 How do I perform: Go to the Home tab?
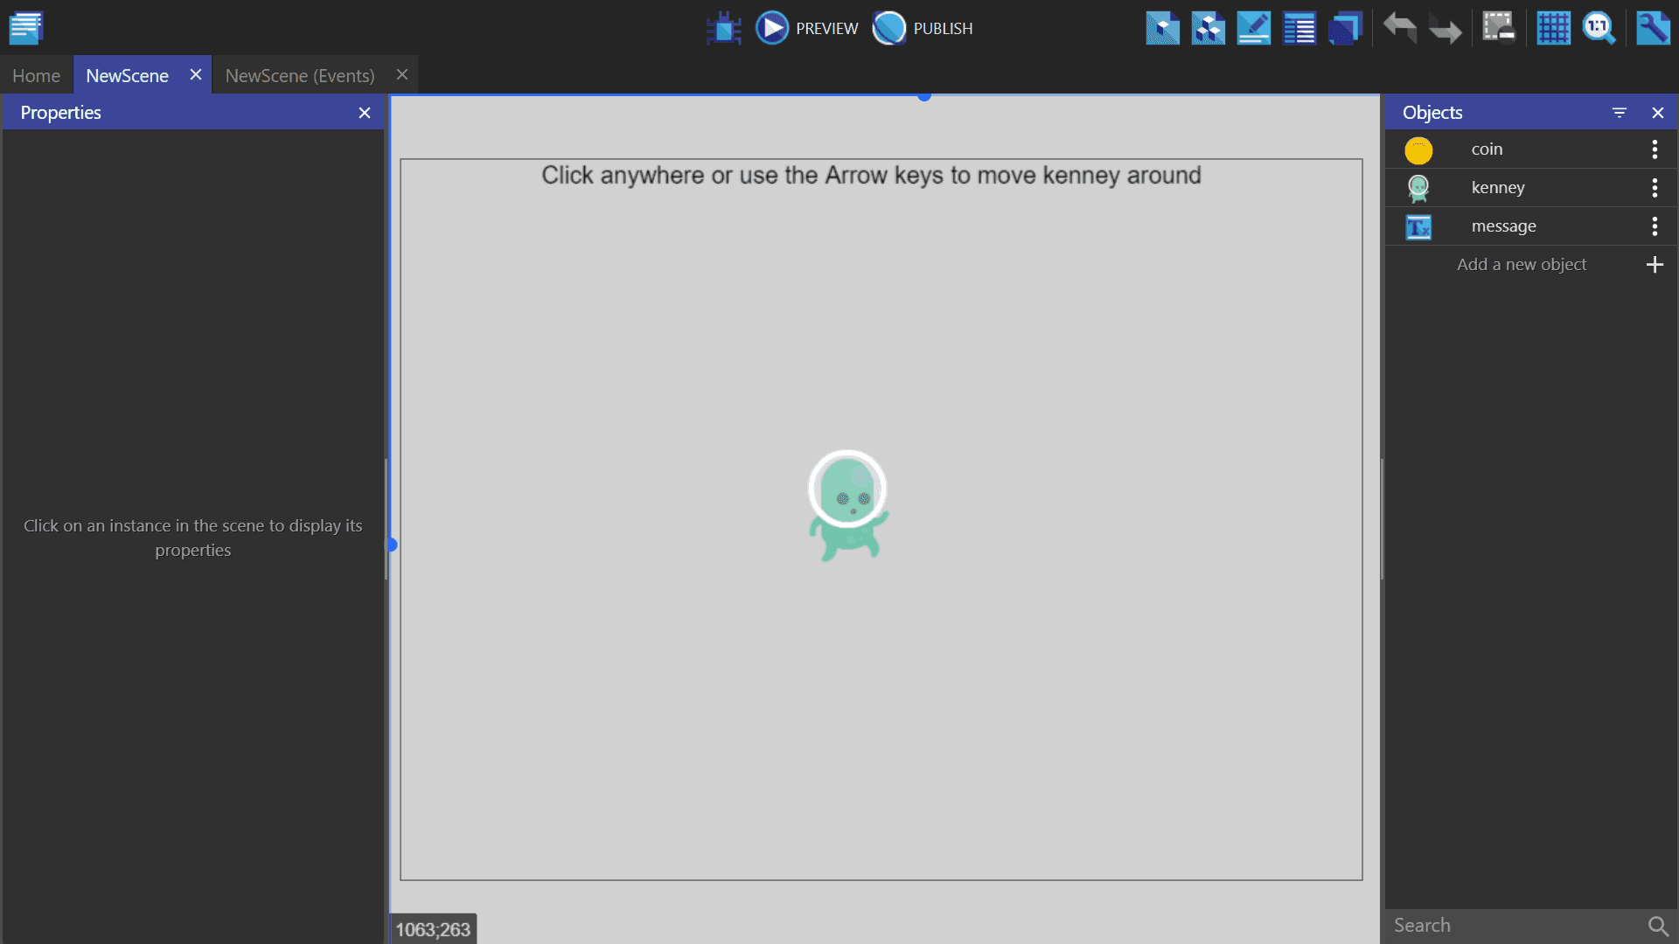point(36,76)
